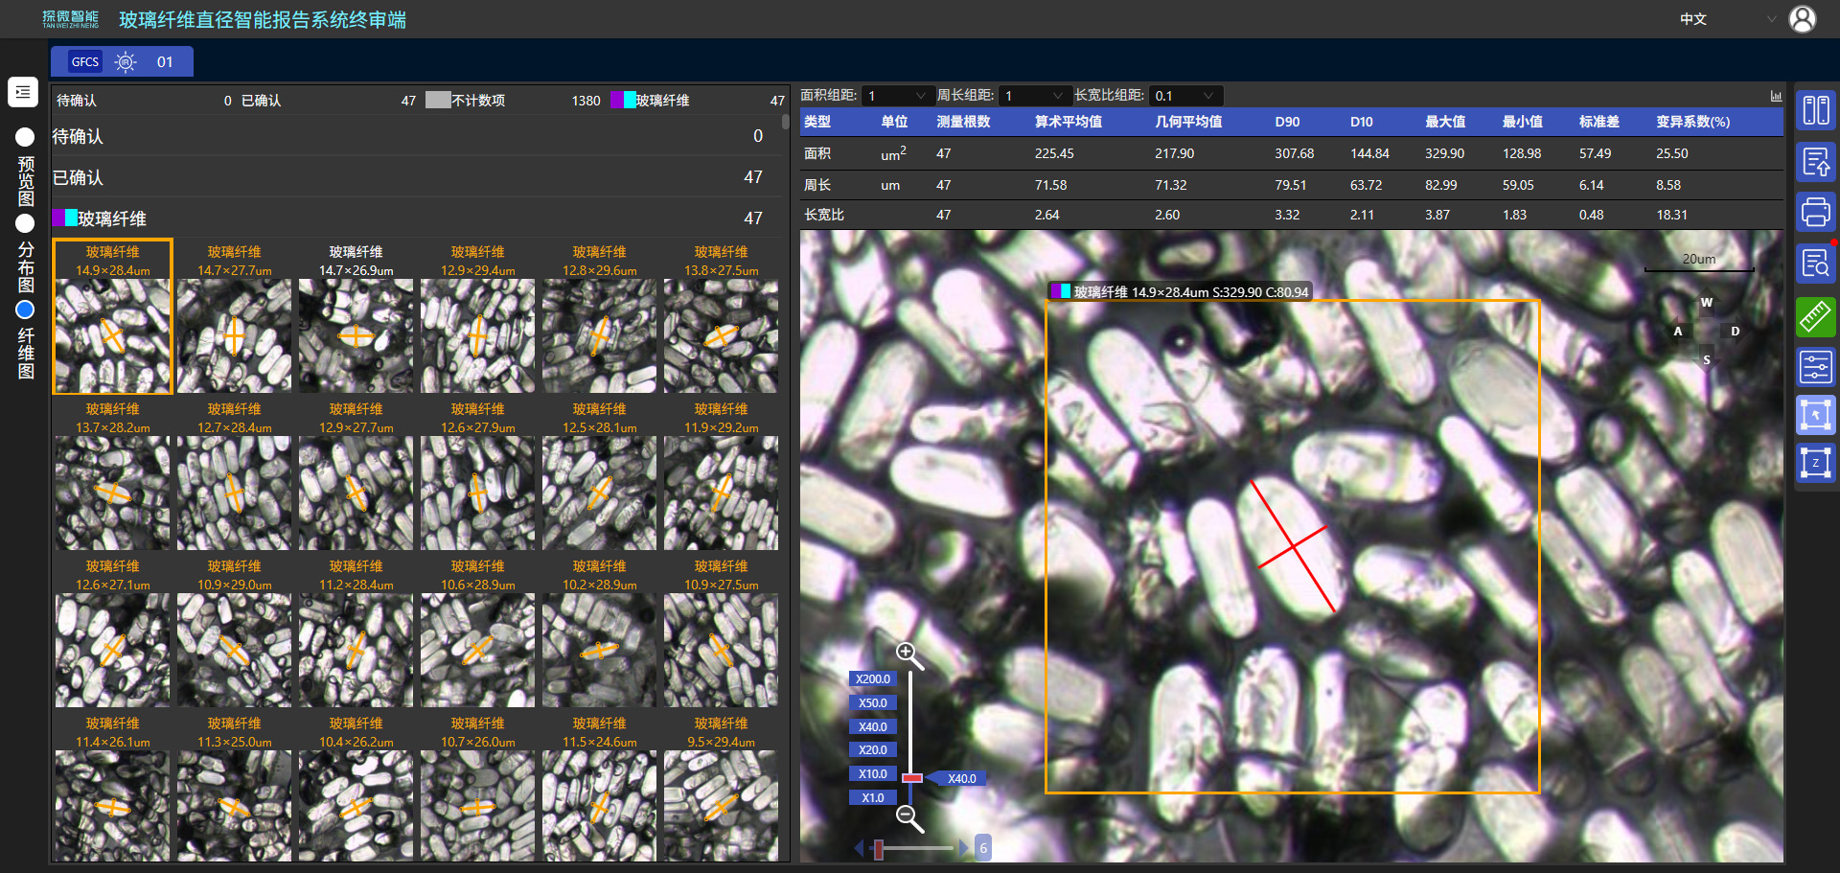Open the document search icon with red dot
The image size is (1840, 873).
tap(1815, 264)
